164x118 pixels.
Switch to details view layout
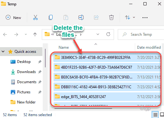(155, 115)
